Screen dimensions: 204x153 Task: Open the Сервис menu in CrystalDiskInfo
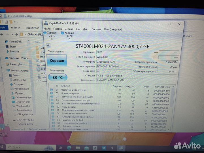[x=69, y=29]
